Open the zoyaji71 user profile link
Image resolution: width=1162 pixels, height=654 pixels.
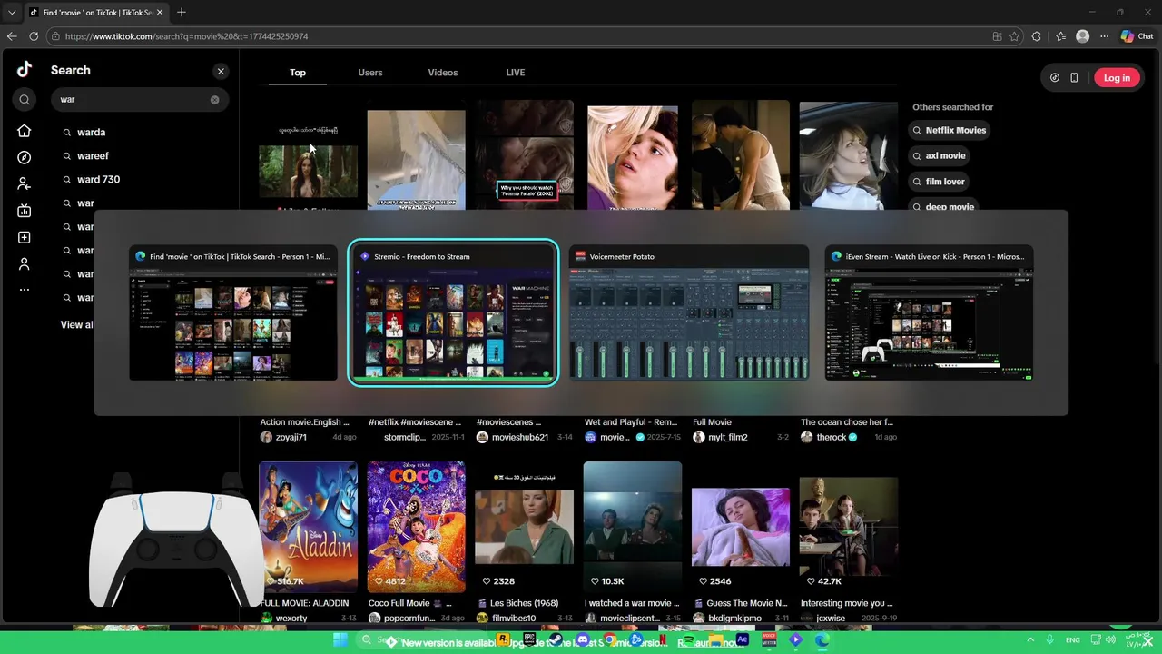click(x=291, y=437)
